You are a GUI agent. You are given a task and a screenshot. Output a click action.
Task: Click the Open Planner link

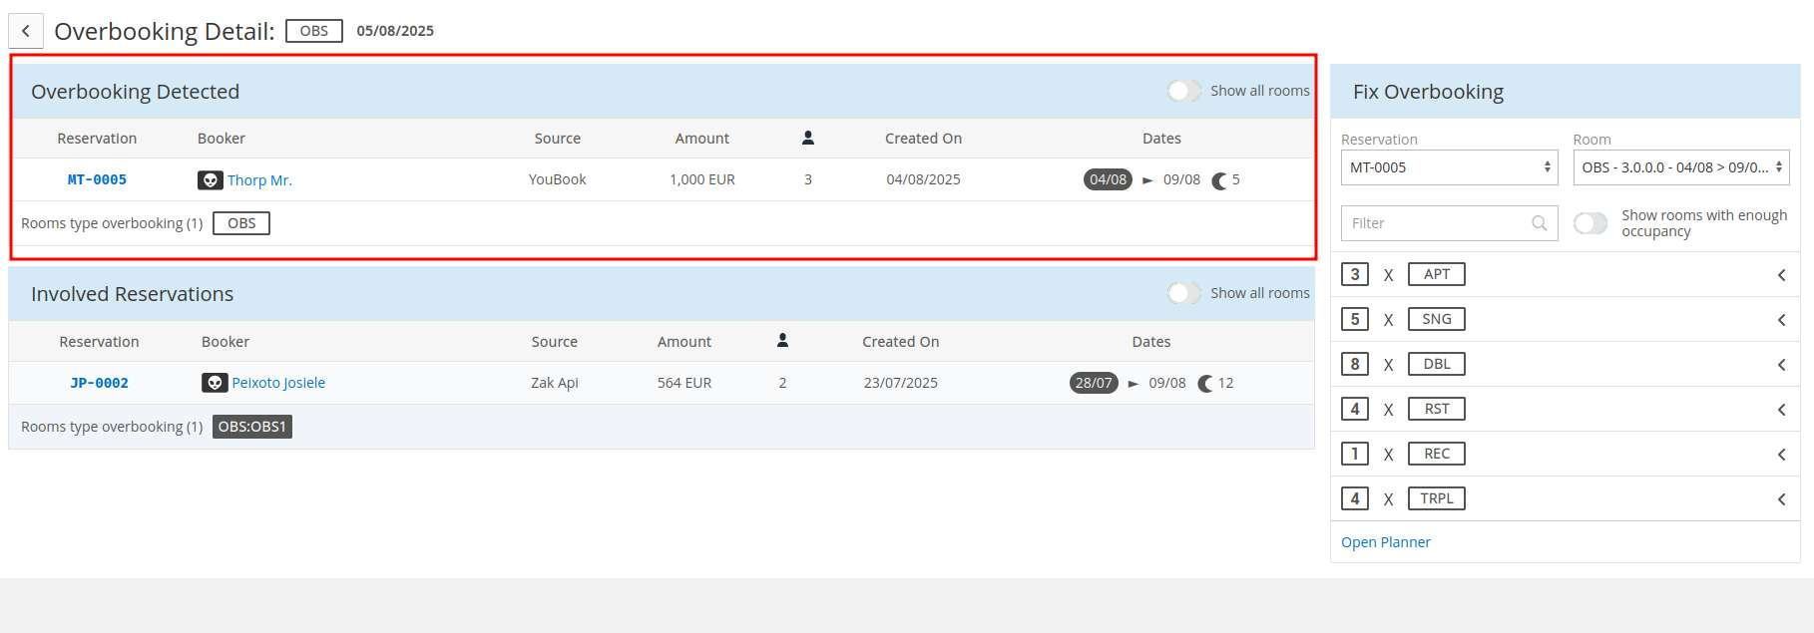(x=1385, y=542)
